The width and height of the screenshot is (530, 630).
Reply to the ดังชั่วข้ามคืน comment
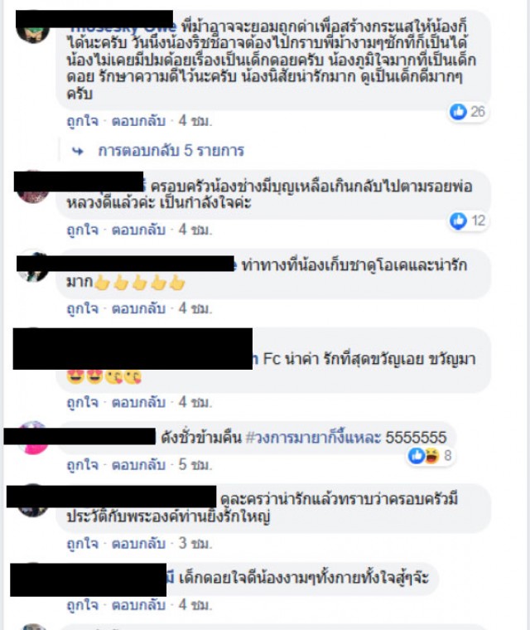pos(138,464)
